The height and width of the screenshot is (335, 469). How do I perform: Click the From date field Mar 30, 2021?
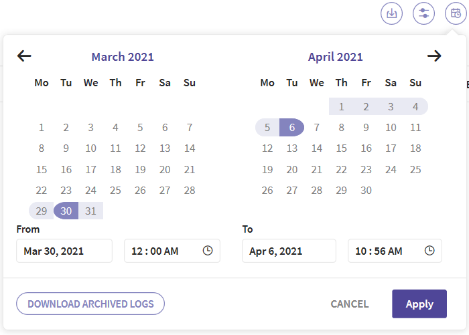pos(64,251)
